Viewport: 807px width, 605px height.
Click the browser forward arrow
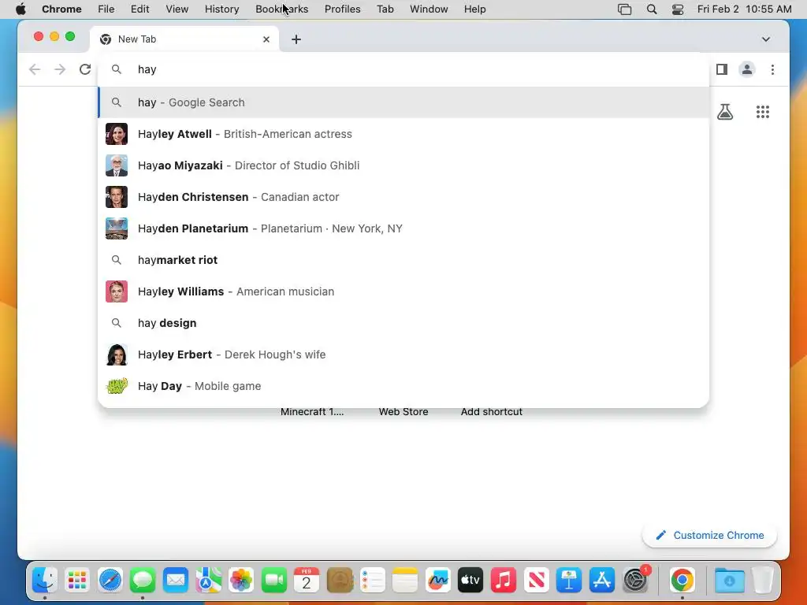(60, 69)
